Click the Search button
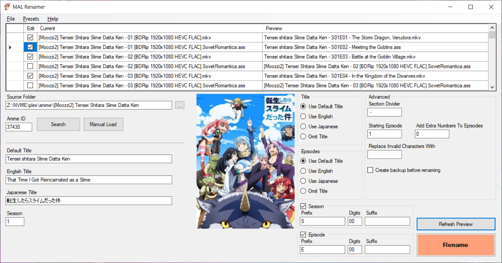This screenshot has width=502, height=263. pos(58,124)
